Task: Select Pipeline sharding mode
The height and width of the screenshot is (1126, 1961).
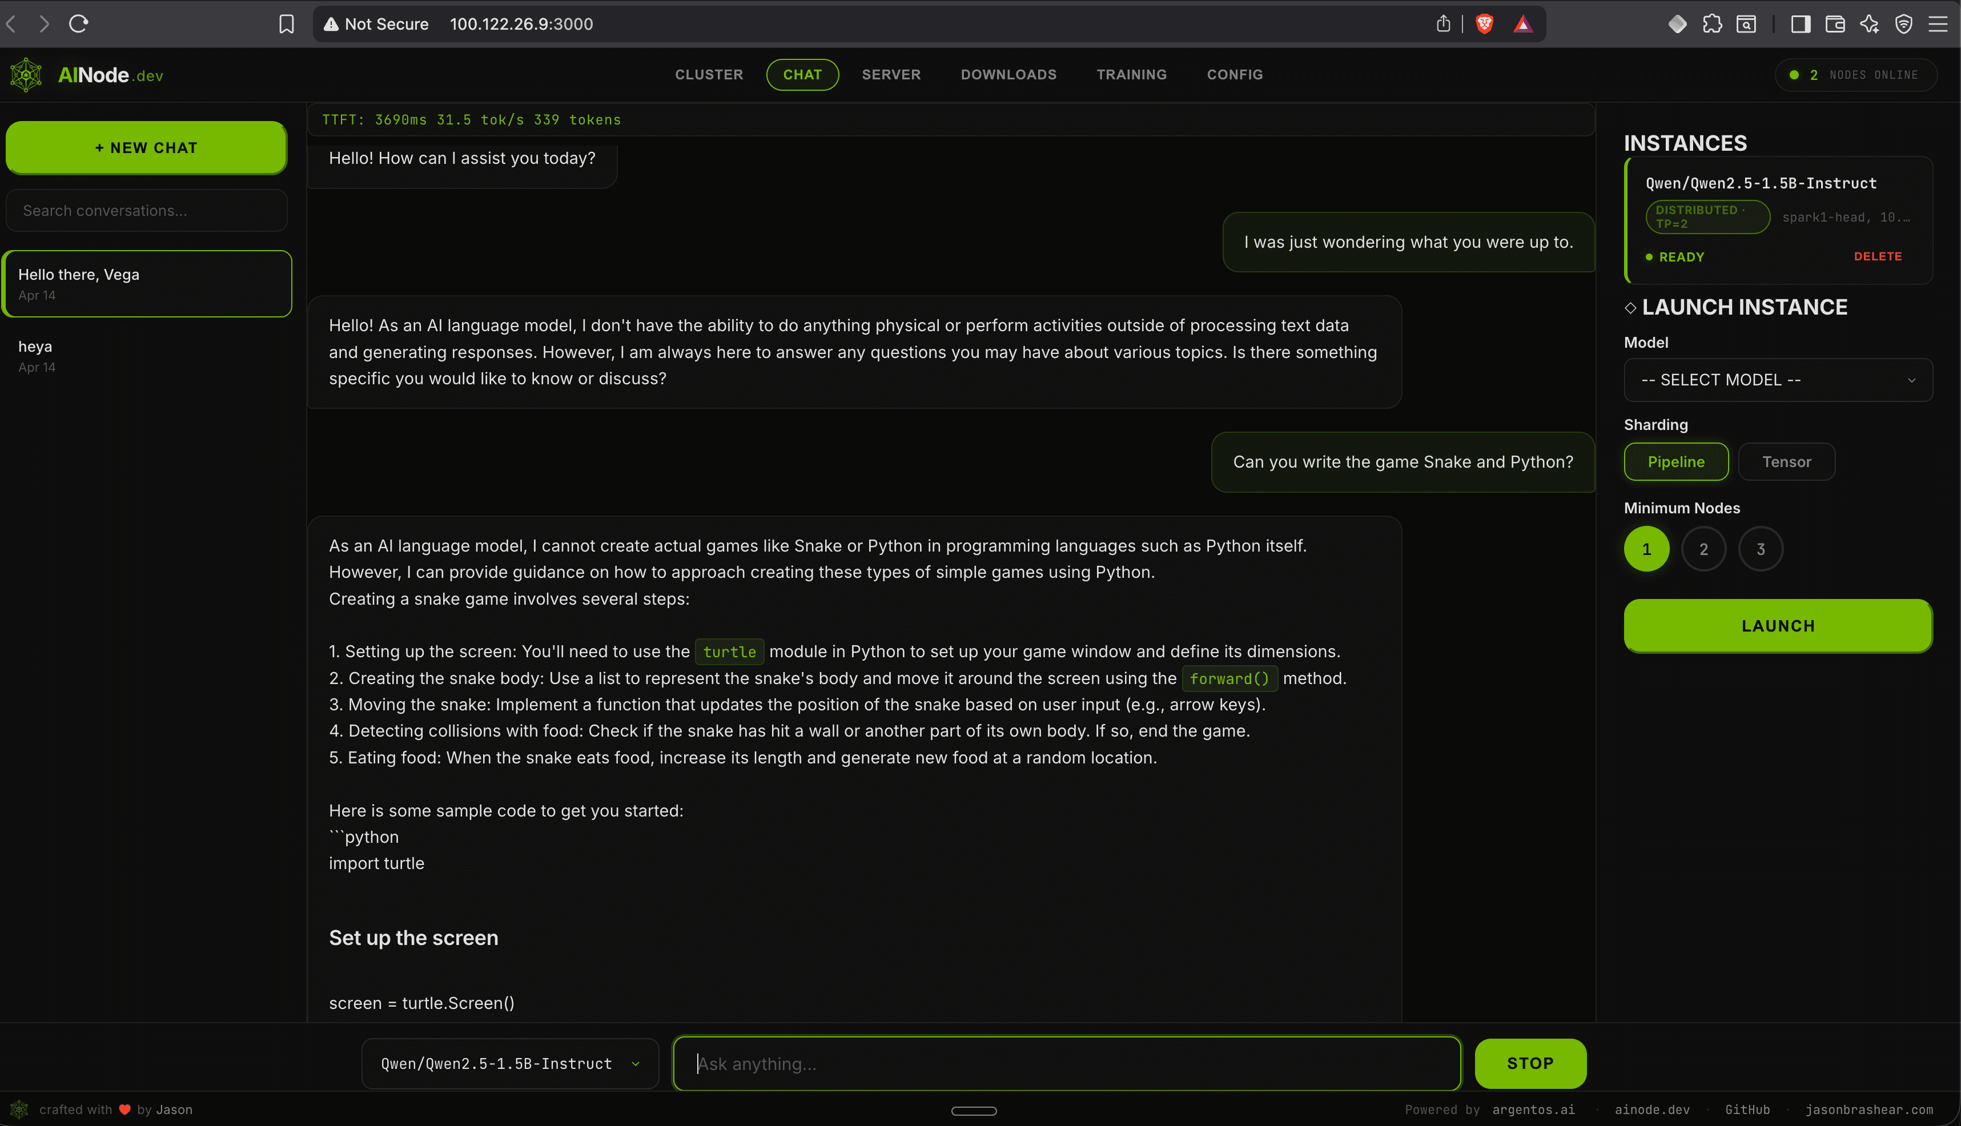Action: point(1675,462)
